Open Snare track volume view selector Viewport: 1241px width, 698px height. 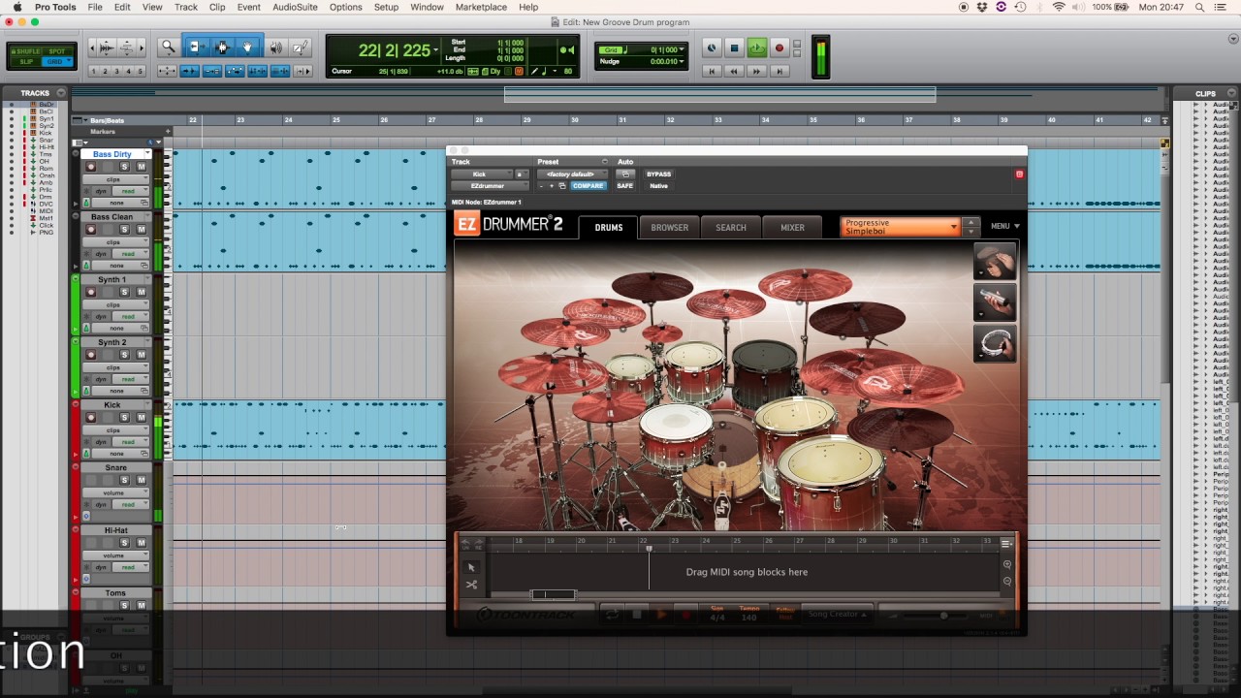tap(115, 492)
